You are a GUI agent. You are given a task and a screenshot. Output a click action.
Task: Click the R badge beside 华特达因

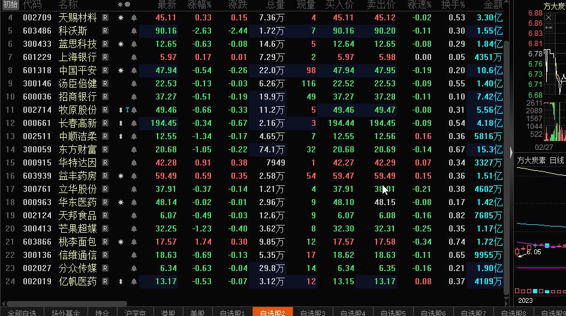(x=105, y=163)
